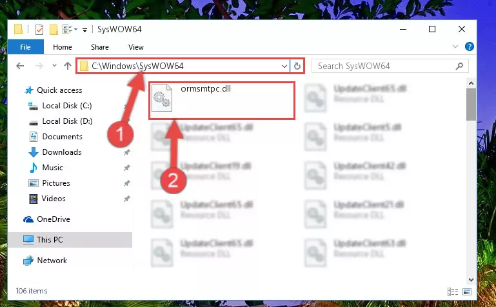This screenshot has width=496, height=307.
Task: Open Customize Quick Access Toolbar dropdown
Action: [84, 30]
